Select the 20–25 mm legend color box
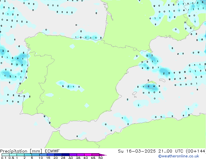206x159 pixels. coord(58,155)
